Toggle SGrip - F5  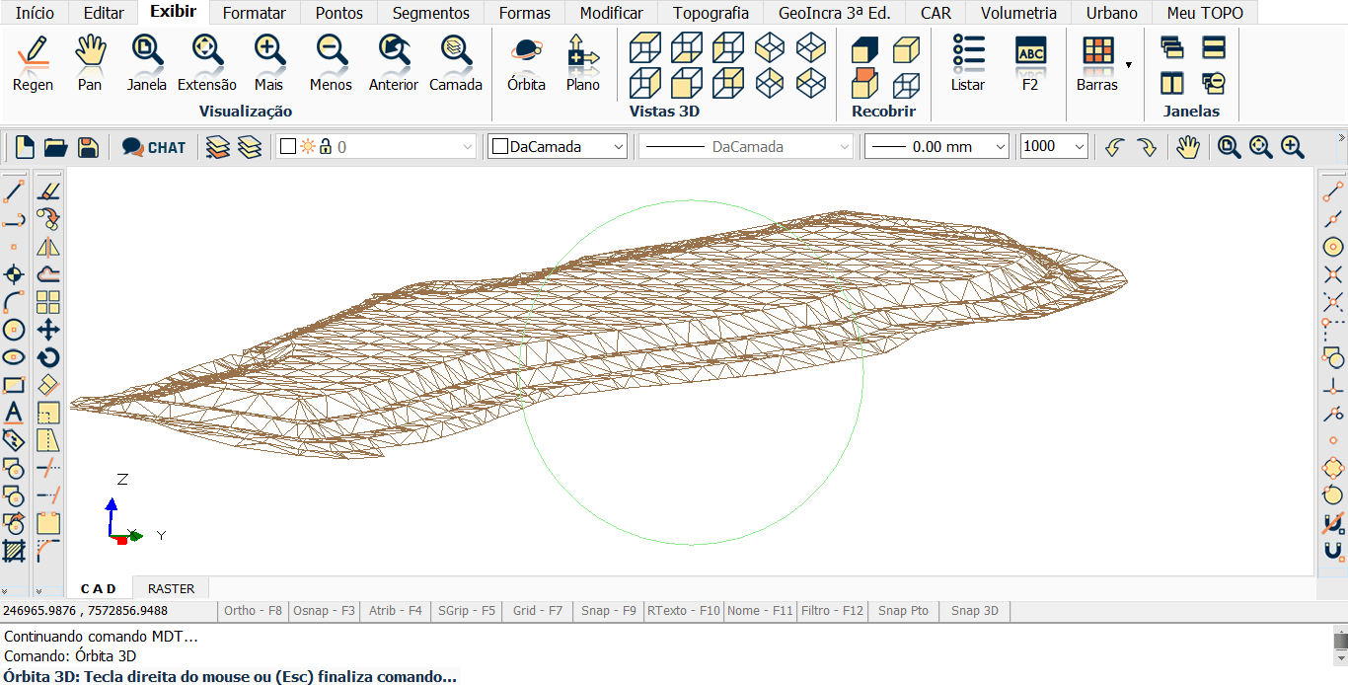[x=467, y=611]
